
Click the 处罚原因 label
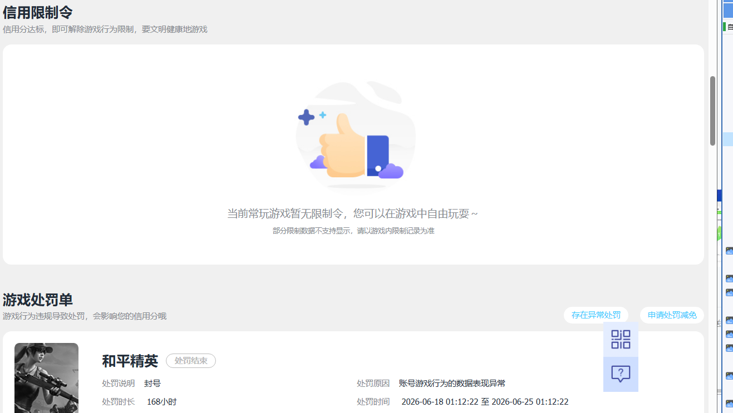373,384
